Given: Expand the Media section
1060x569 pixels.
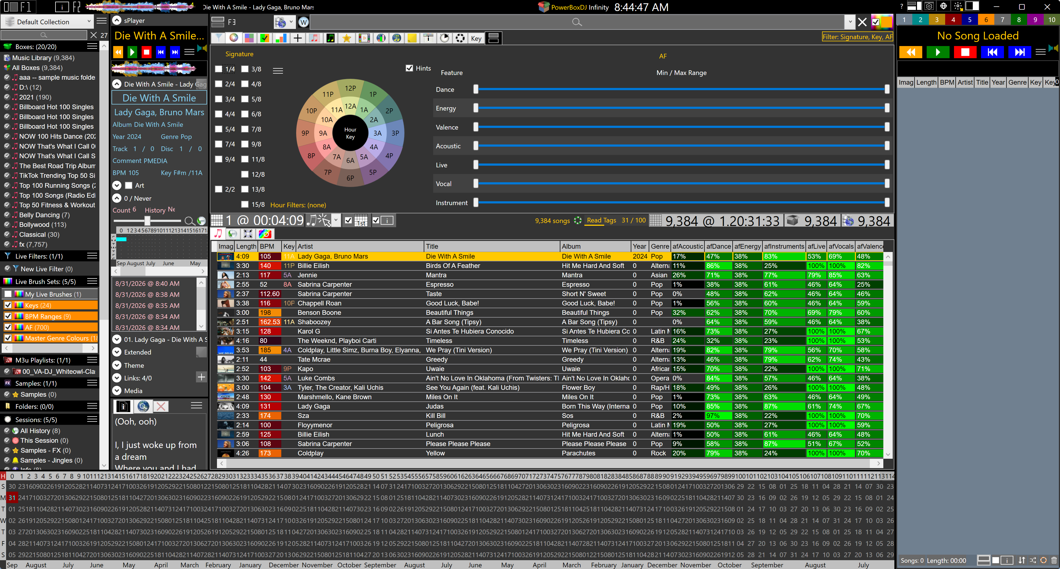Looking at the screenshot, I should [117, 391].
